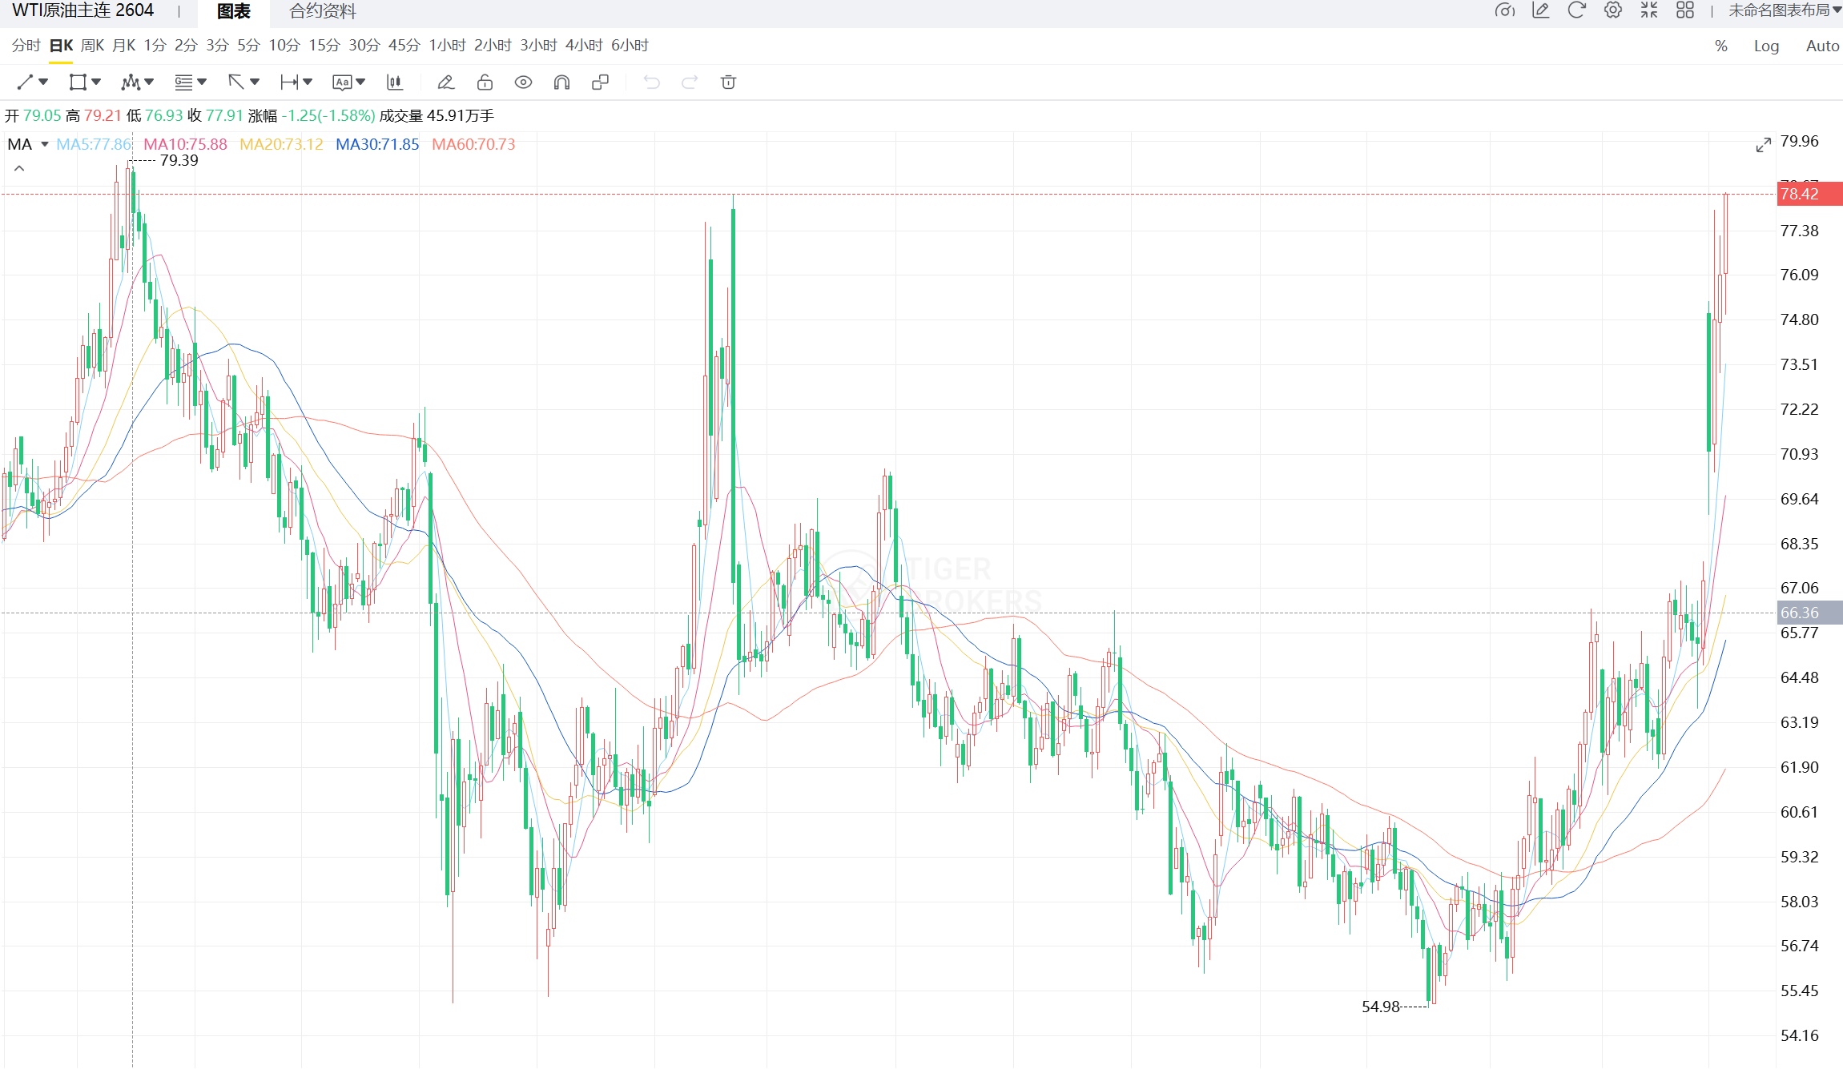Switch to the 合约资料 tab
Viewport: 1843px width, 1069px height.
[x=323, y=11]
